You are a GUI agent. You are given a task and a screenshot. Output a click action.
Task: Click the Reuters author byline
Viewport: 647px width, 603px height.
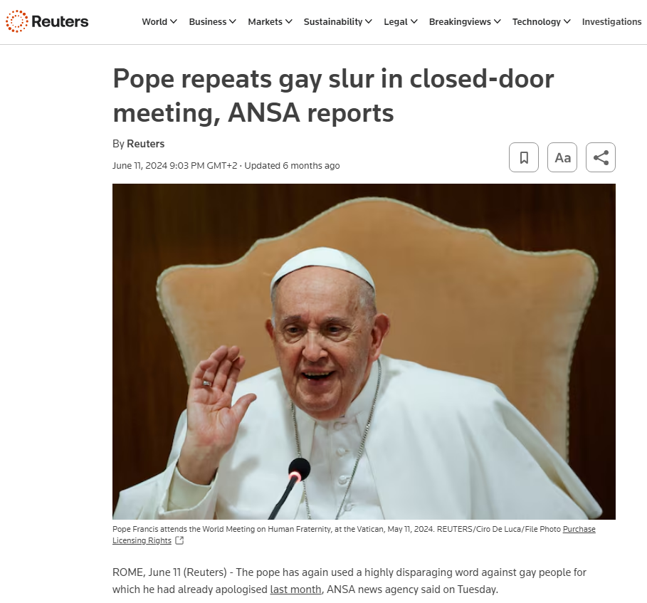coord(145,144)
